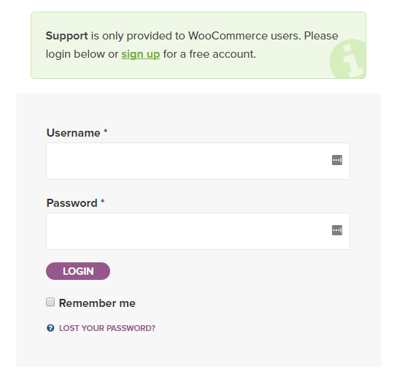Follow the green sign up link
Screen dimensions: 394x380
click(x=141, y=54)
